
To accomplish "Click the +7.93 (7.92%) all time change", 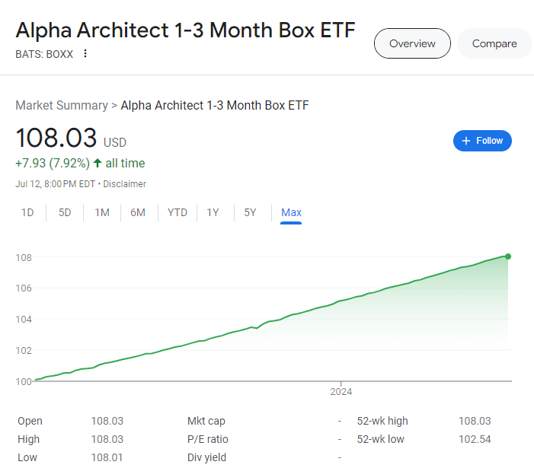I will coord(80,164).
